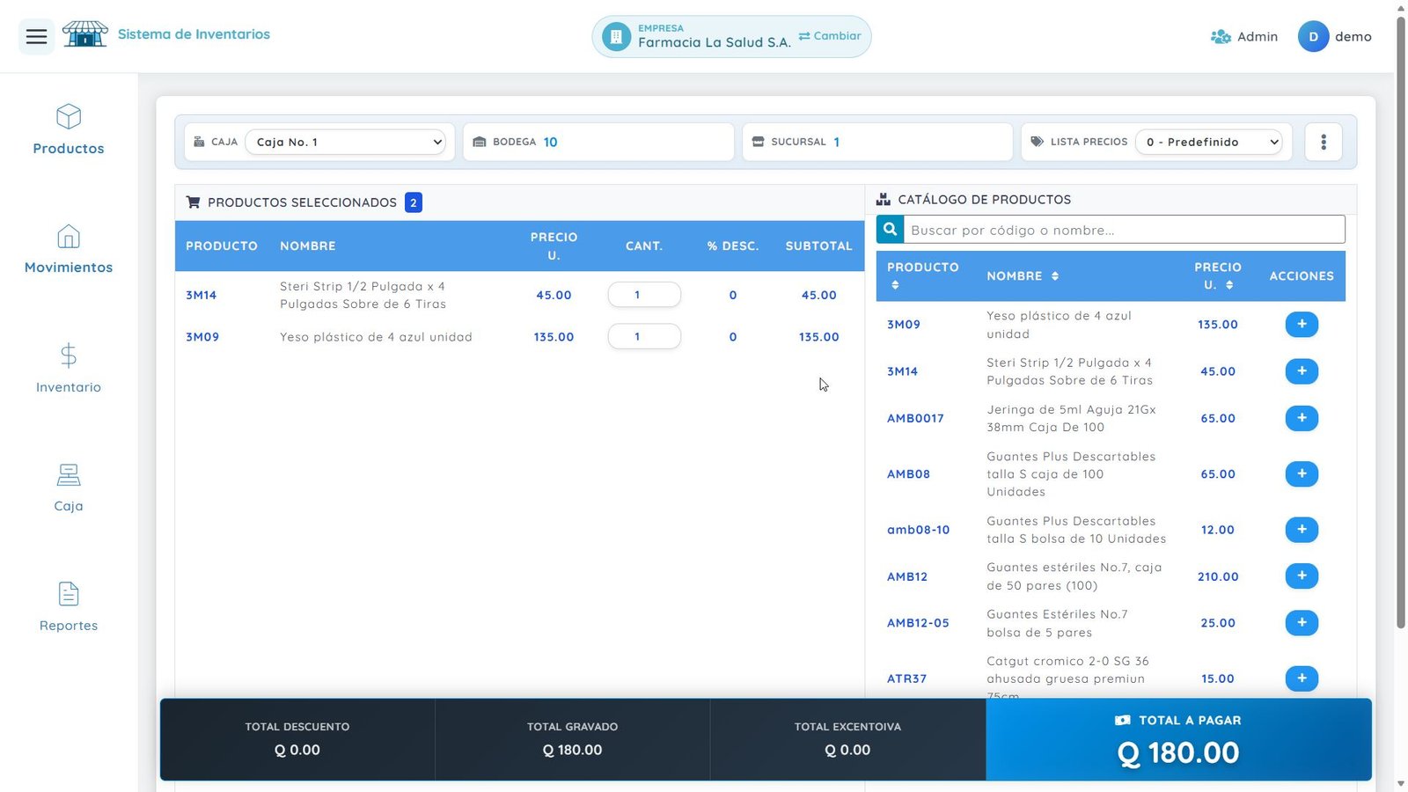Screen dimensions: 1408x792
Task: Click the selected products count badge
Action: [414, 202]
